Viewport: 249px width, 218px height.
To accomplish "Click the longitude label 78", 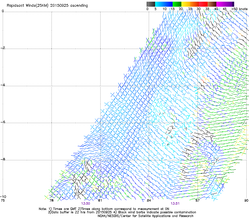I will point(51,201).
